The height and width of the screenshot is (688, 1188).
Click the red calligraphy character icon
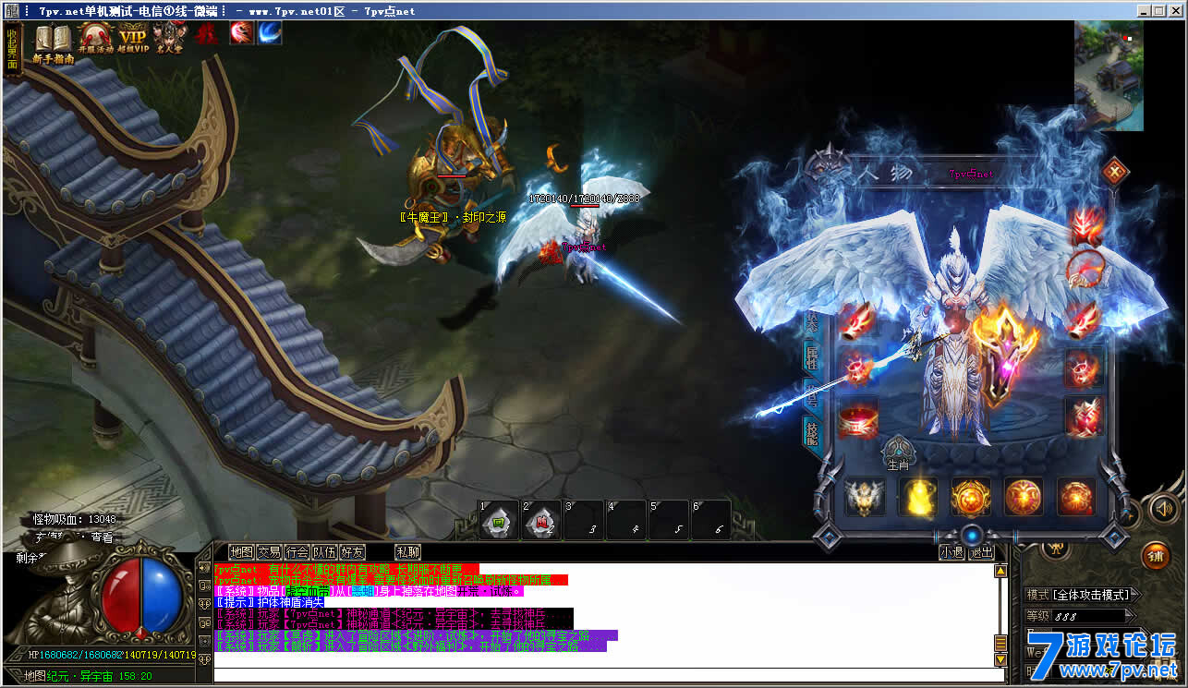pyautogui.click(x=208, y=33)
